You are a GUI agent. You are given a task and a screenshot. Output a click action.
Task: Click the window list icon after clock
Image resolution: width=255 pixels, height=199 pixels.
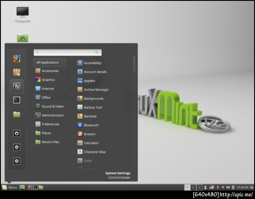252,188
